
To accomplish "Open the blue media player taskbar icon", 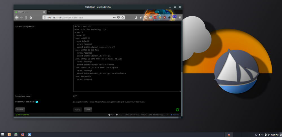I will 29,134.
